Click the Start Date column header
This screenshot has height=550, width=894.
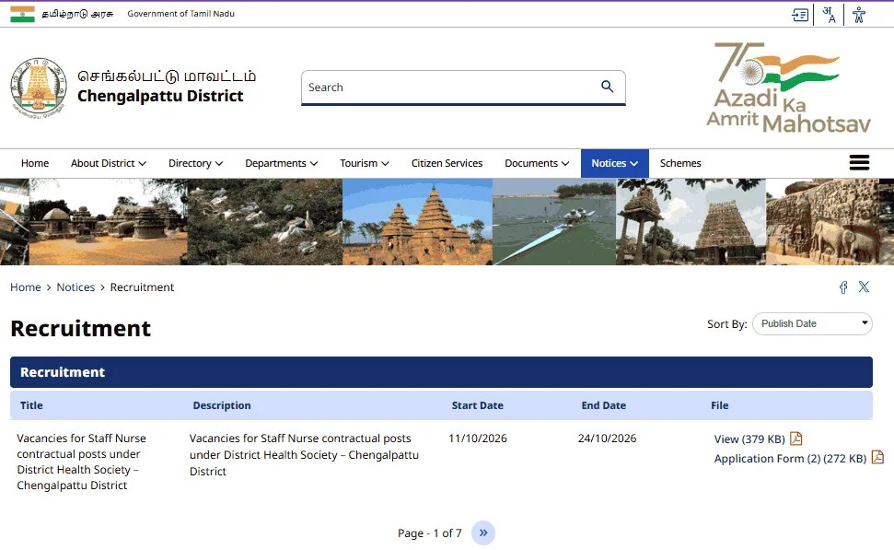[477, 405]
